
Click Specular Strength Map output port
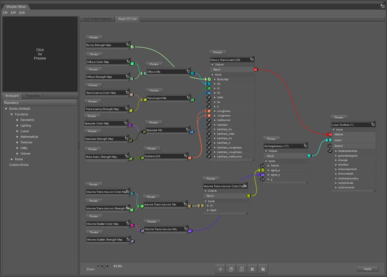coord(131,141)
